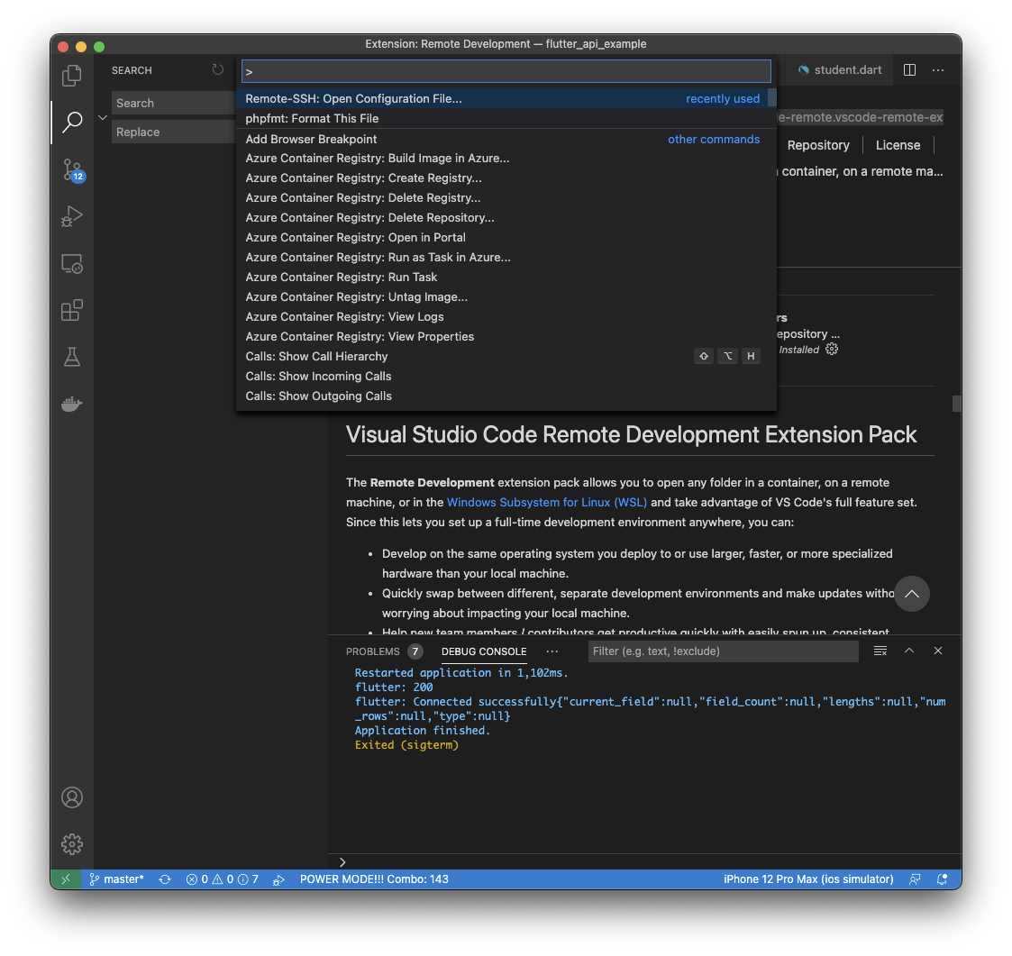The image size is (1012, 956).
Task: Choose Calls: Show Incoming Calls
Action: tap(506, 377)
